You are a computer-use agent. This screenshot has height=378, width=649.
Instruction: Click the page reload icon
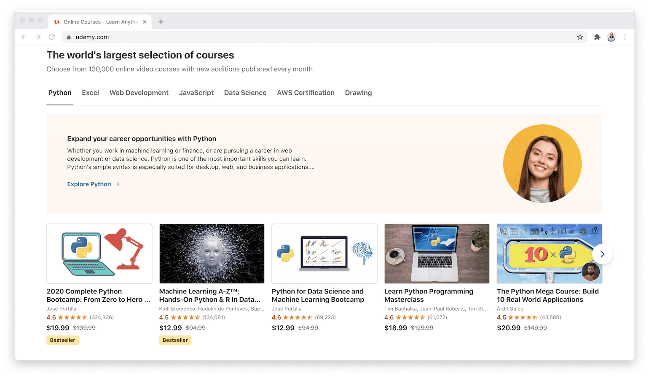click(x=52, y=37)
